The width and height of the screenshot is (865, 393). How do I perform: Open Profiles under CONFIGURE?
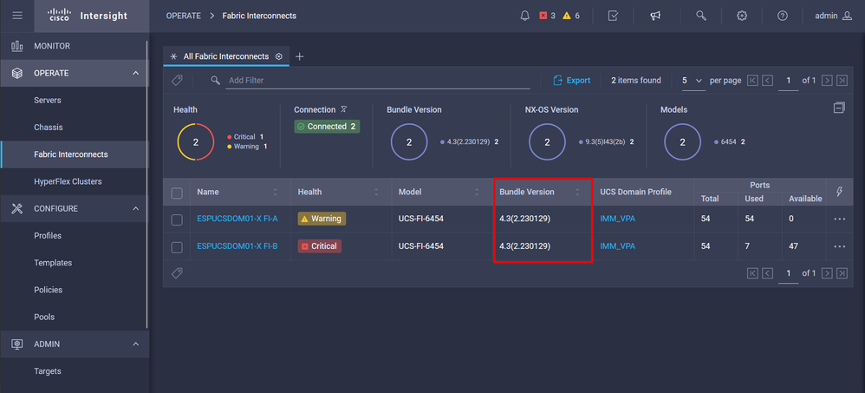[74, 236]
